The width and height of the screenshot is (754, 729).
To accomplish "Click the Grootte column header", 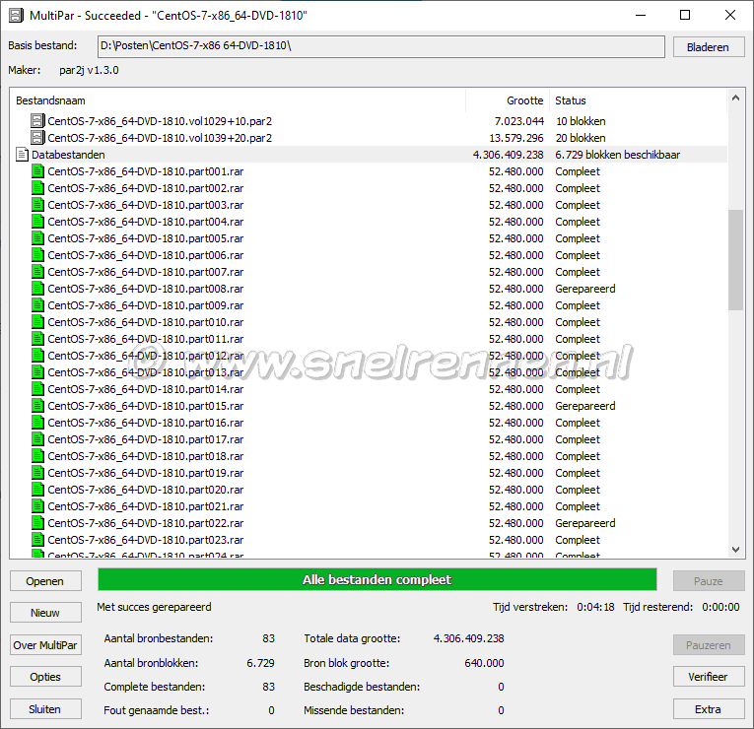I will point(508,100).
